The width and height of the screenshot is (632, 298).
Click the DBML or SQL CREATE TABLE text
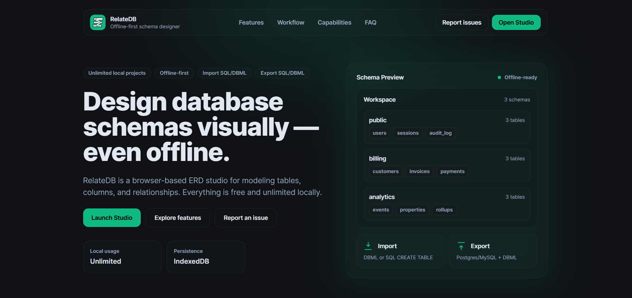click(398, 258)
